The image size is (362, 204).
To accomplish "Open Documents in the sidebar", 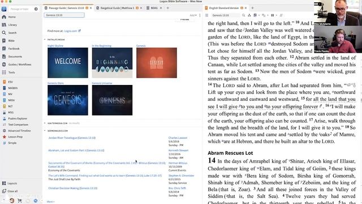I will click(12, 57).
